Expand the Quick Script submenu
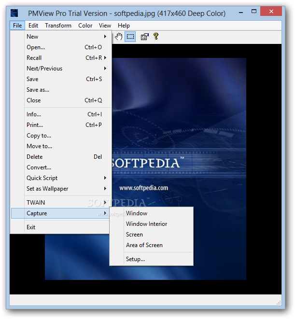The image size is (295, 319). [61, 178]
